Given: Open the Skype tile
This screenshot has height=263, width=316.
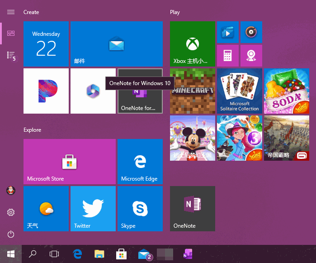Looking at the screenshot, I should point(140,209).
